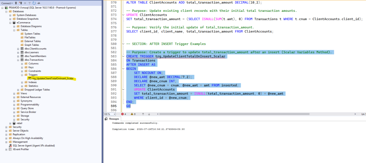Select the trg_UpdateClientTotalOnInsert_Scalar trigger
The image size is (366, 163).
point(53,79)
